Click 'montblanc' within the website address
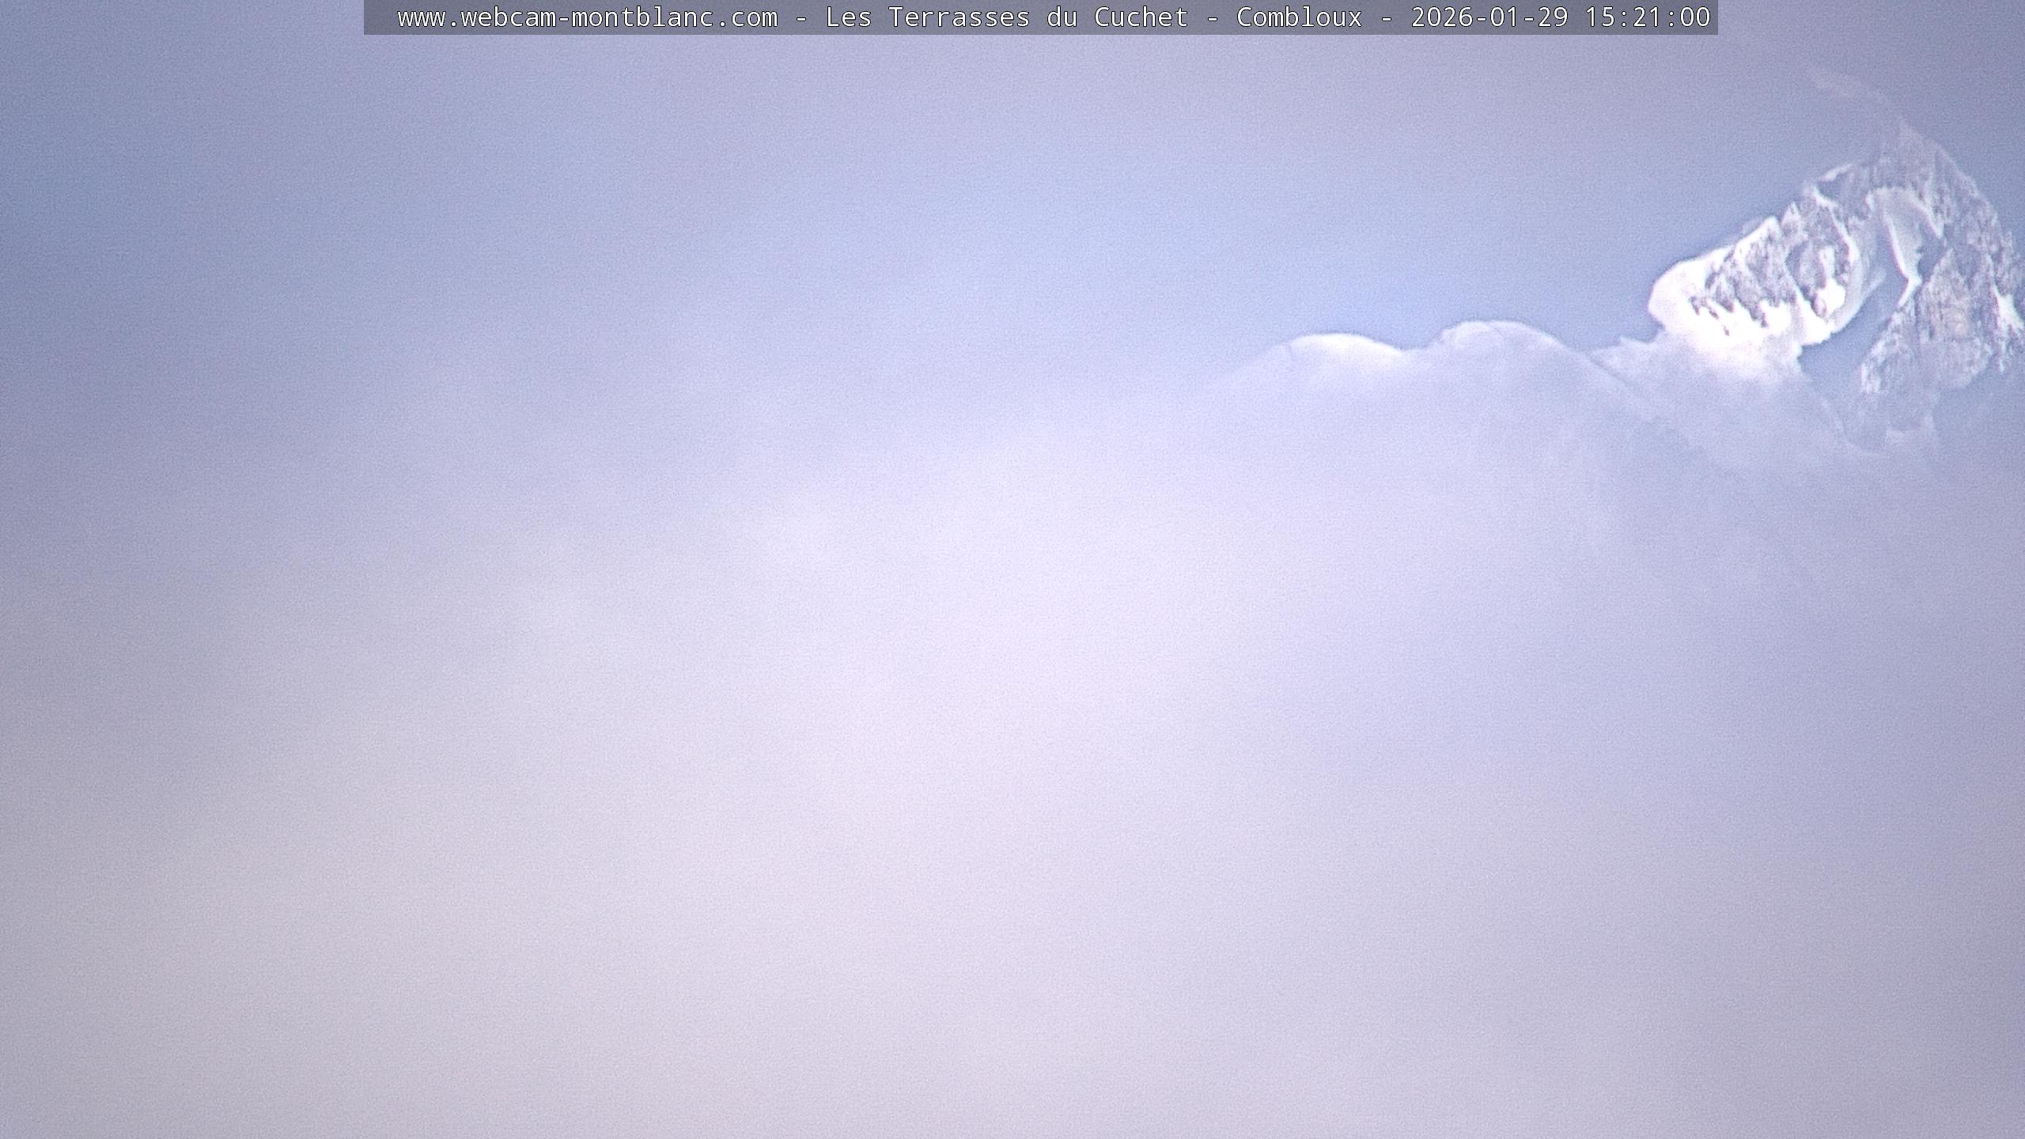Screen dimensions: 2025x1139 [642, 17]
